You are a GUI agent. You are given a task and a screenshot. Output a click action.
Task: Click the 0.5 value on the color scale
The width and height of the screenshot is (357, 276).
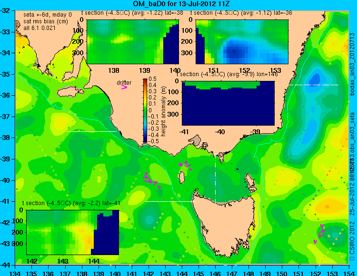(152, 79)
